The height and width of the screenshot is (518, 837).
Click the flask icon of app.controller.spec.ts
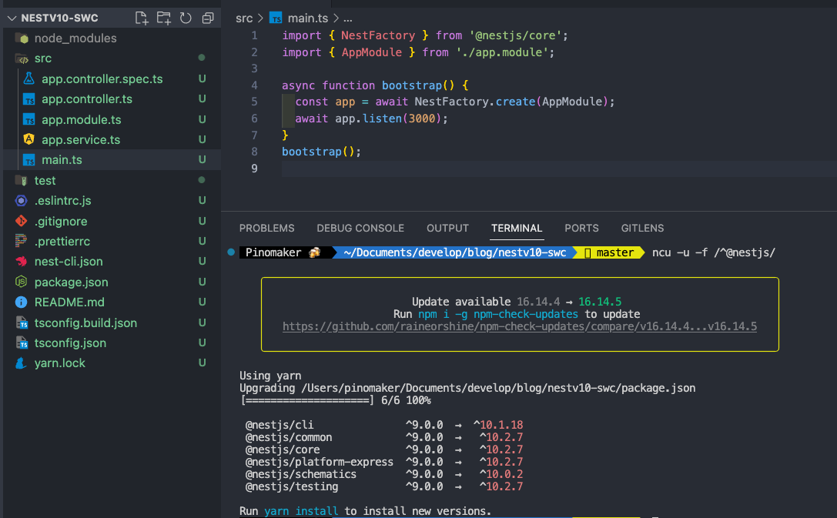pyautogui.click(x=28, y=79)
